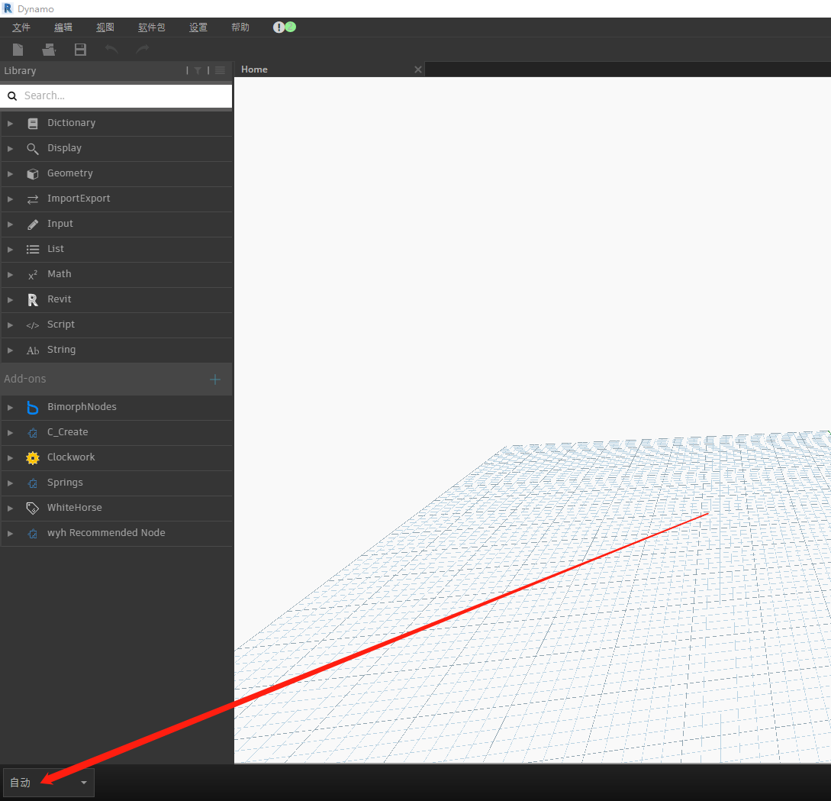Select the Geometry cube icon
Image resolution: width=831 pixels, height=801 pixels.
point(33,174)
